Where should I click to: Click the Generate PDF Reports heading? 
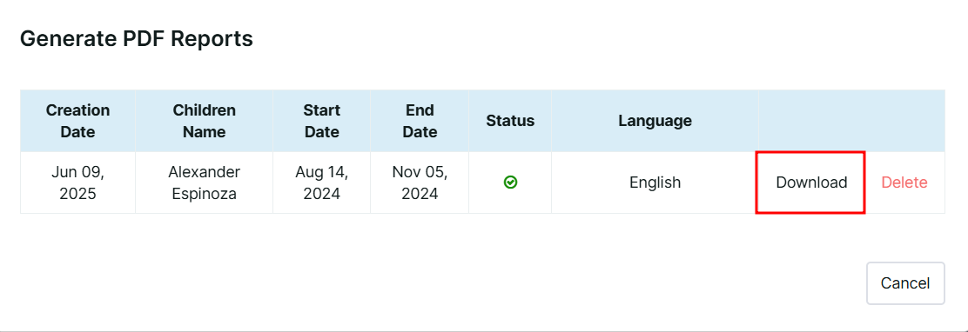137,39
